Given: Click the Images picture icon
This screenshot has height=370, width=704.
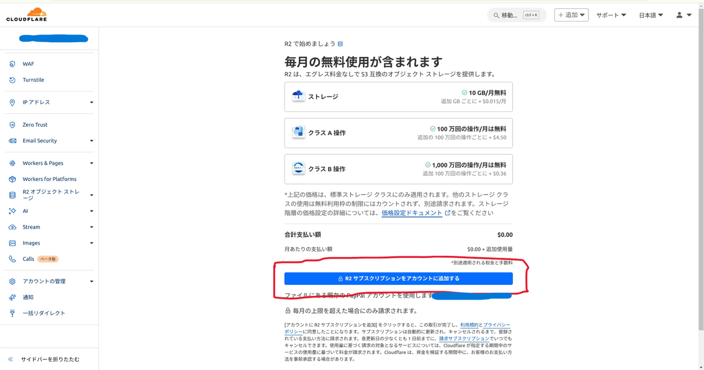Looking at the screenshot, I should [x=12, y=243].
